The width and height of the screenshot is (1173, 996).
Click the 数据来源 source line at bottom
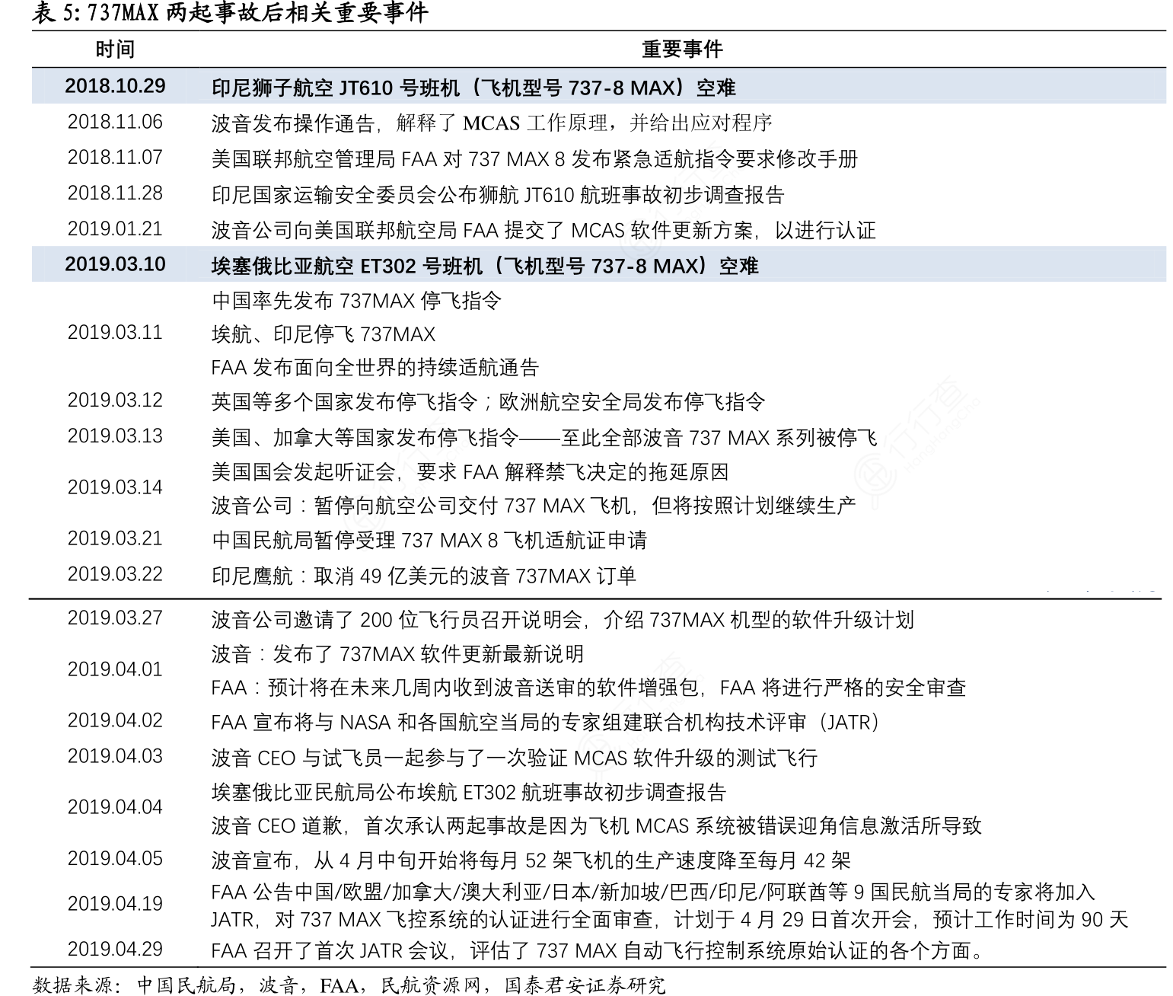click(x=349, y=985)
